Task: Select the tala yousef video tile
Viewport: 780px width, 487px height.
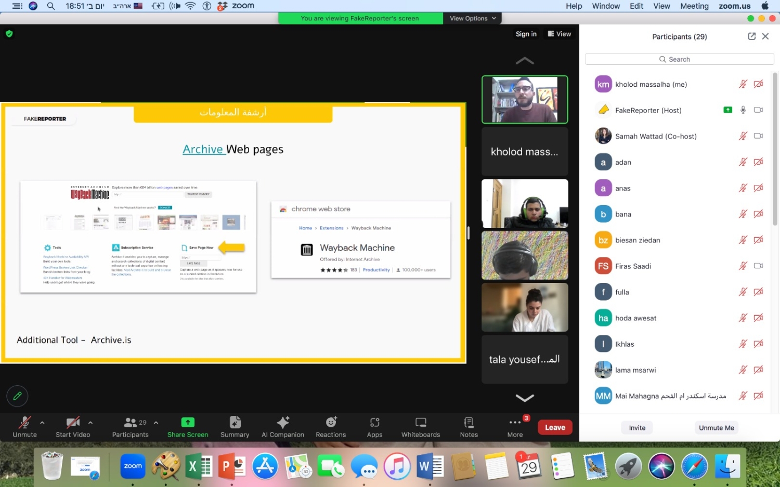Action: pos(525,359)
